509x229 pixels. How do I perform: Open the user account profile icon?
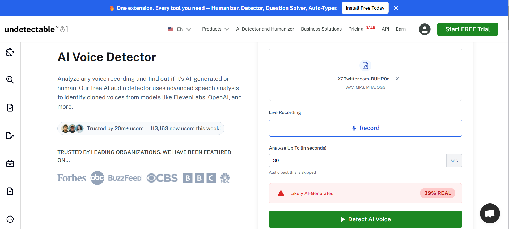[x=425, y=29]
